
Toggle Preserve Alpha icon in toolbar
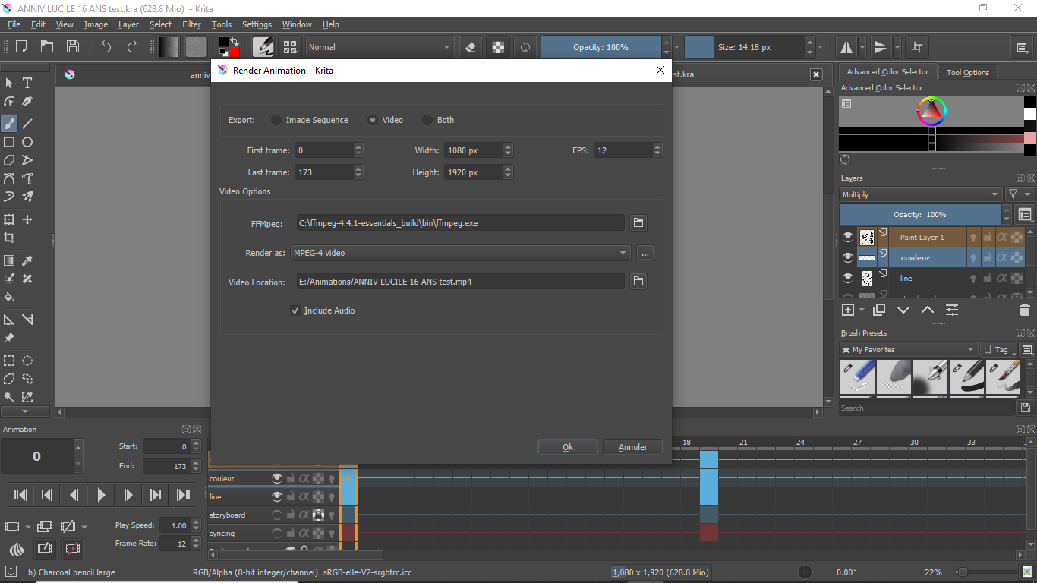click(498, 47)
